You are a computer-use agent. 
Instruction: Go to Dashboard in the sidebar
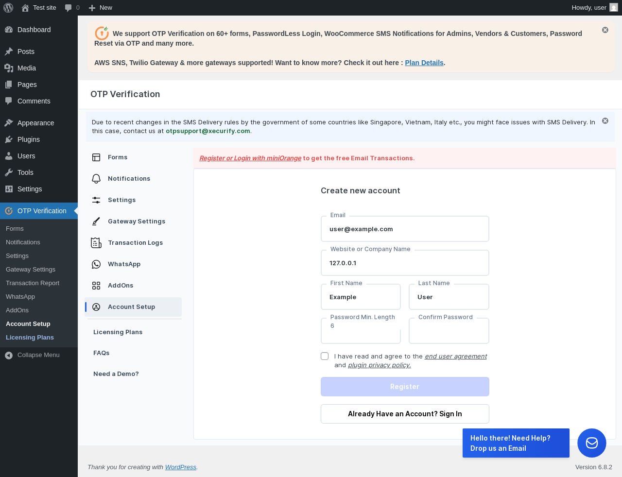click(x=39, y=30)
